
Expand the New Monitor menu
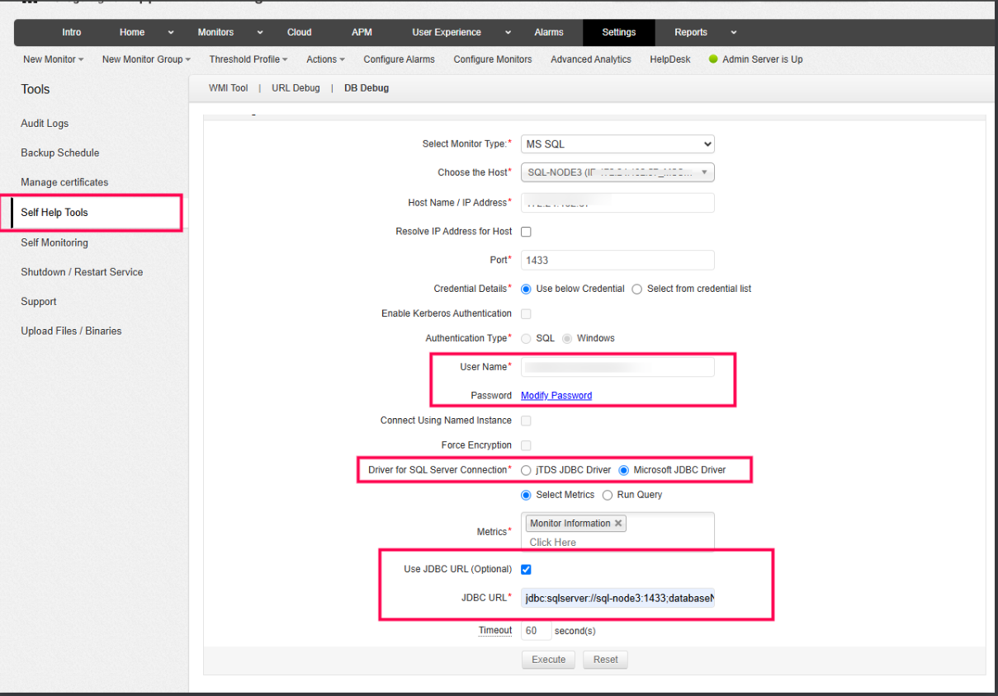point(54,59)
